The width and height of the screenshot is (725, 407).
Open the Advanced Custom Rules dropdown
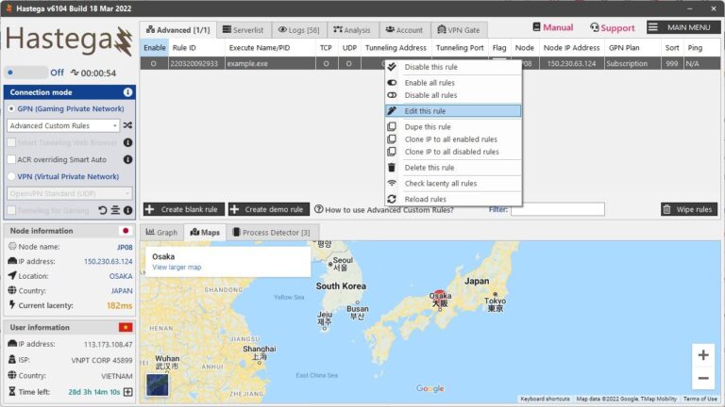point(63,125)
